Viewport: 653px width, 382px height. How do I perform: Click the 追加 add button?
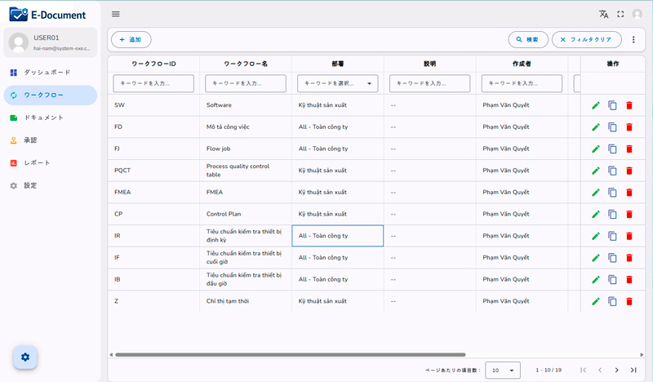[x=131, y=39]
